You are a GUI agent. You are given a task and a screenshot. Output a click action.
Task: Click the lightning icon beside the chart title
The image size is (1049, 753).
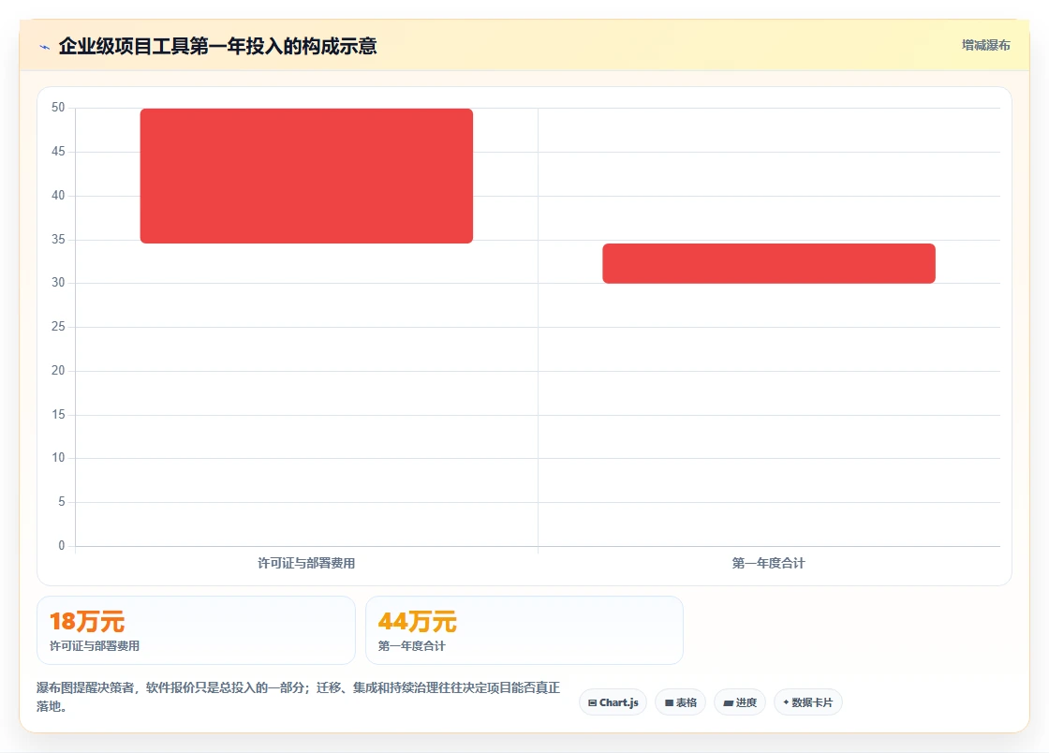pyautogui.click(x=45, y=47)
